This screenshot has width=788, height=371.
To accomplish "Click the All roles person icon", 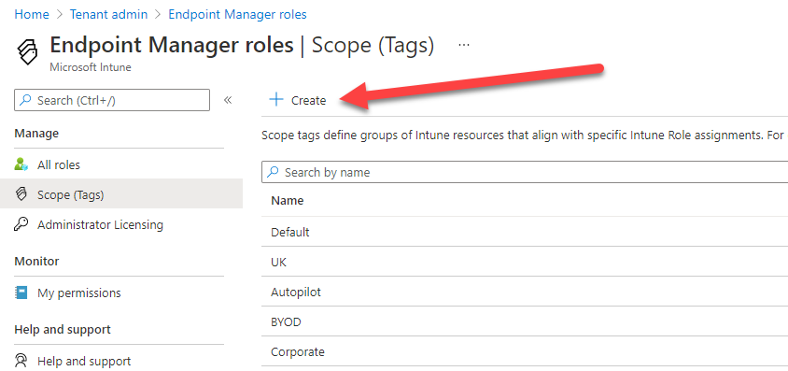I will coord(21,164).
